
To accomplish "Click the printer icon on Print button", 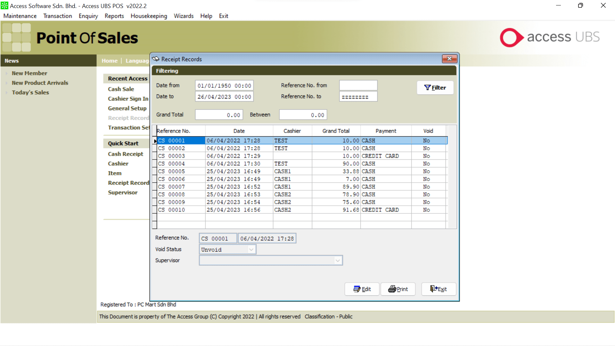I will click(392, 289).
